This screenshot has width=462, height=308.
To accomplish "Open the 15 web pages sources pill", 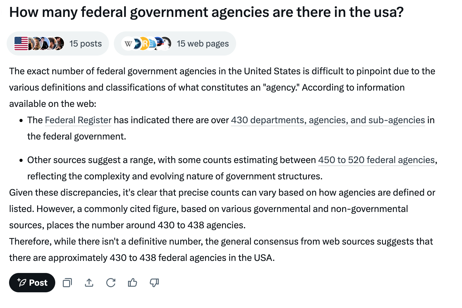I will [x=175, y=43].
